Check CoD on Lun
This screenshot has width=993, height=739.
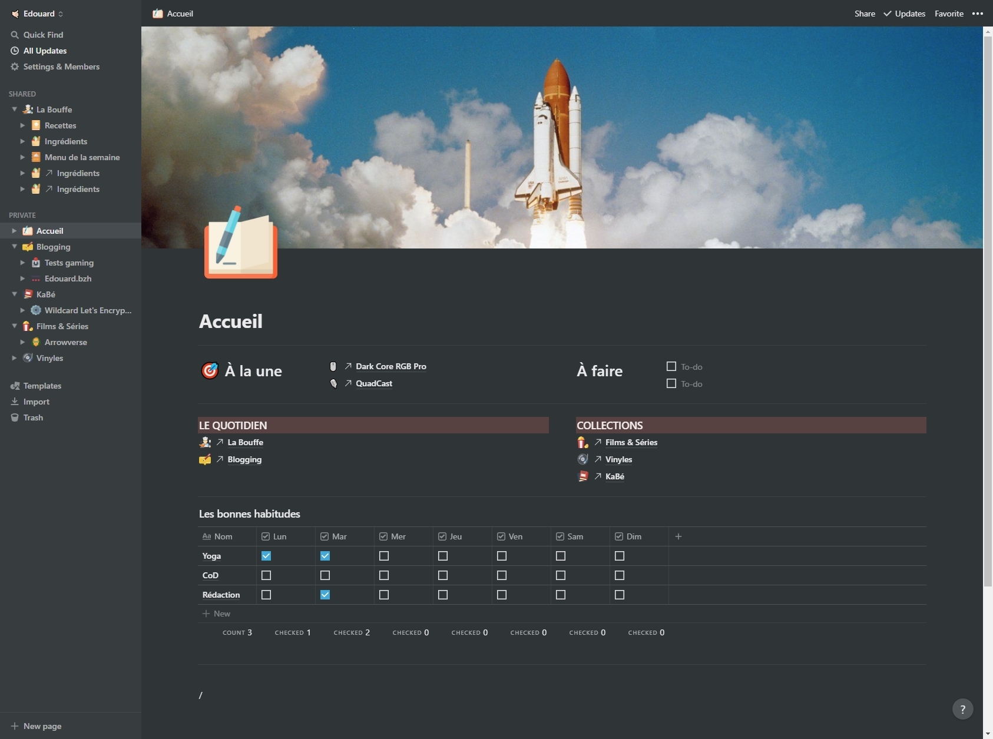pyautogui.click(x=266, y=575)
